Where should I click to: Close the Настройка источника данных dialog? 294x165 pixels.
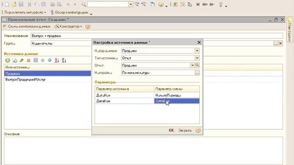pos(199,43)
